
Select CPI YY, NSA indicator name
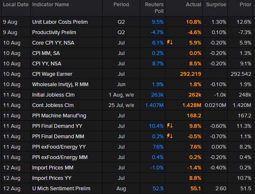pyautogui.click(x=47, y=64)
